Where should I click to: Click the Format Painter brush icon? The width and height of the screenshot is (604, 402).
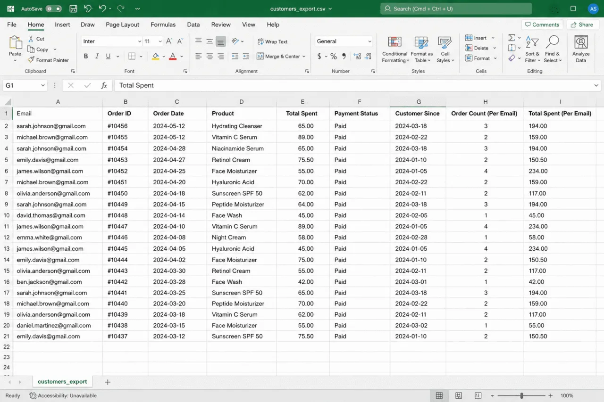pos(31,60)
